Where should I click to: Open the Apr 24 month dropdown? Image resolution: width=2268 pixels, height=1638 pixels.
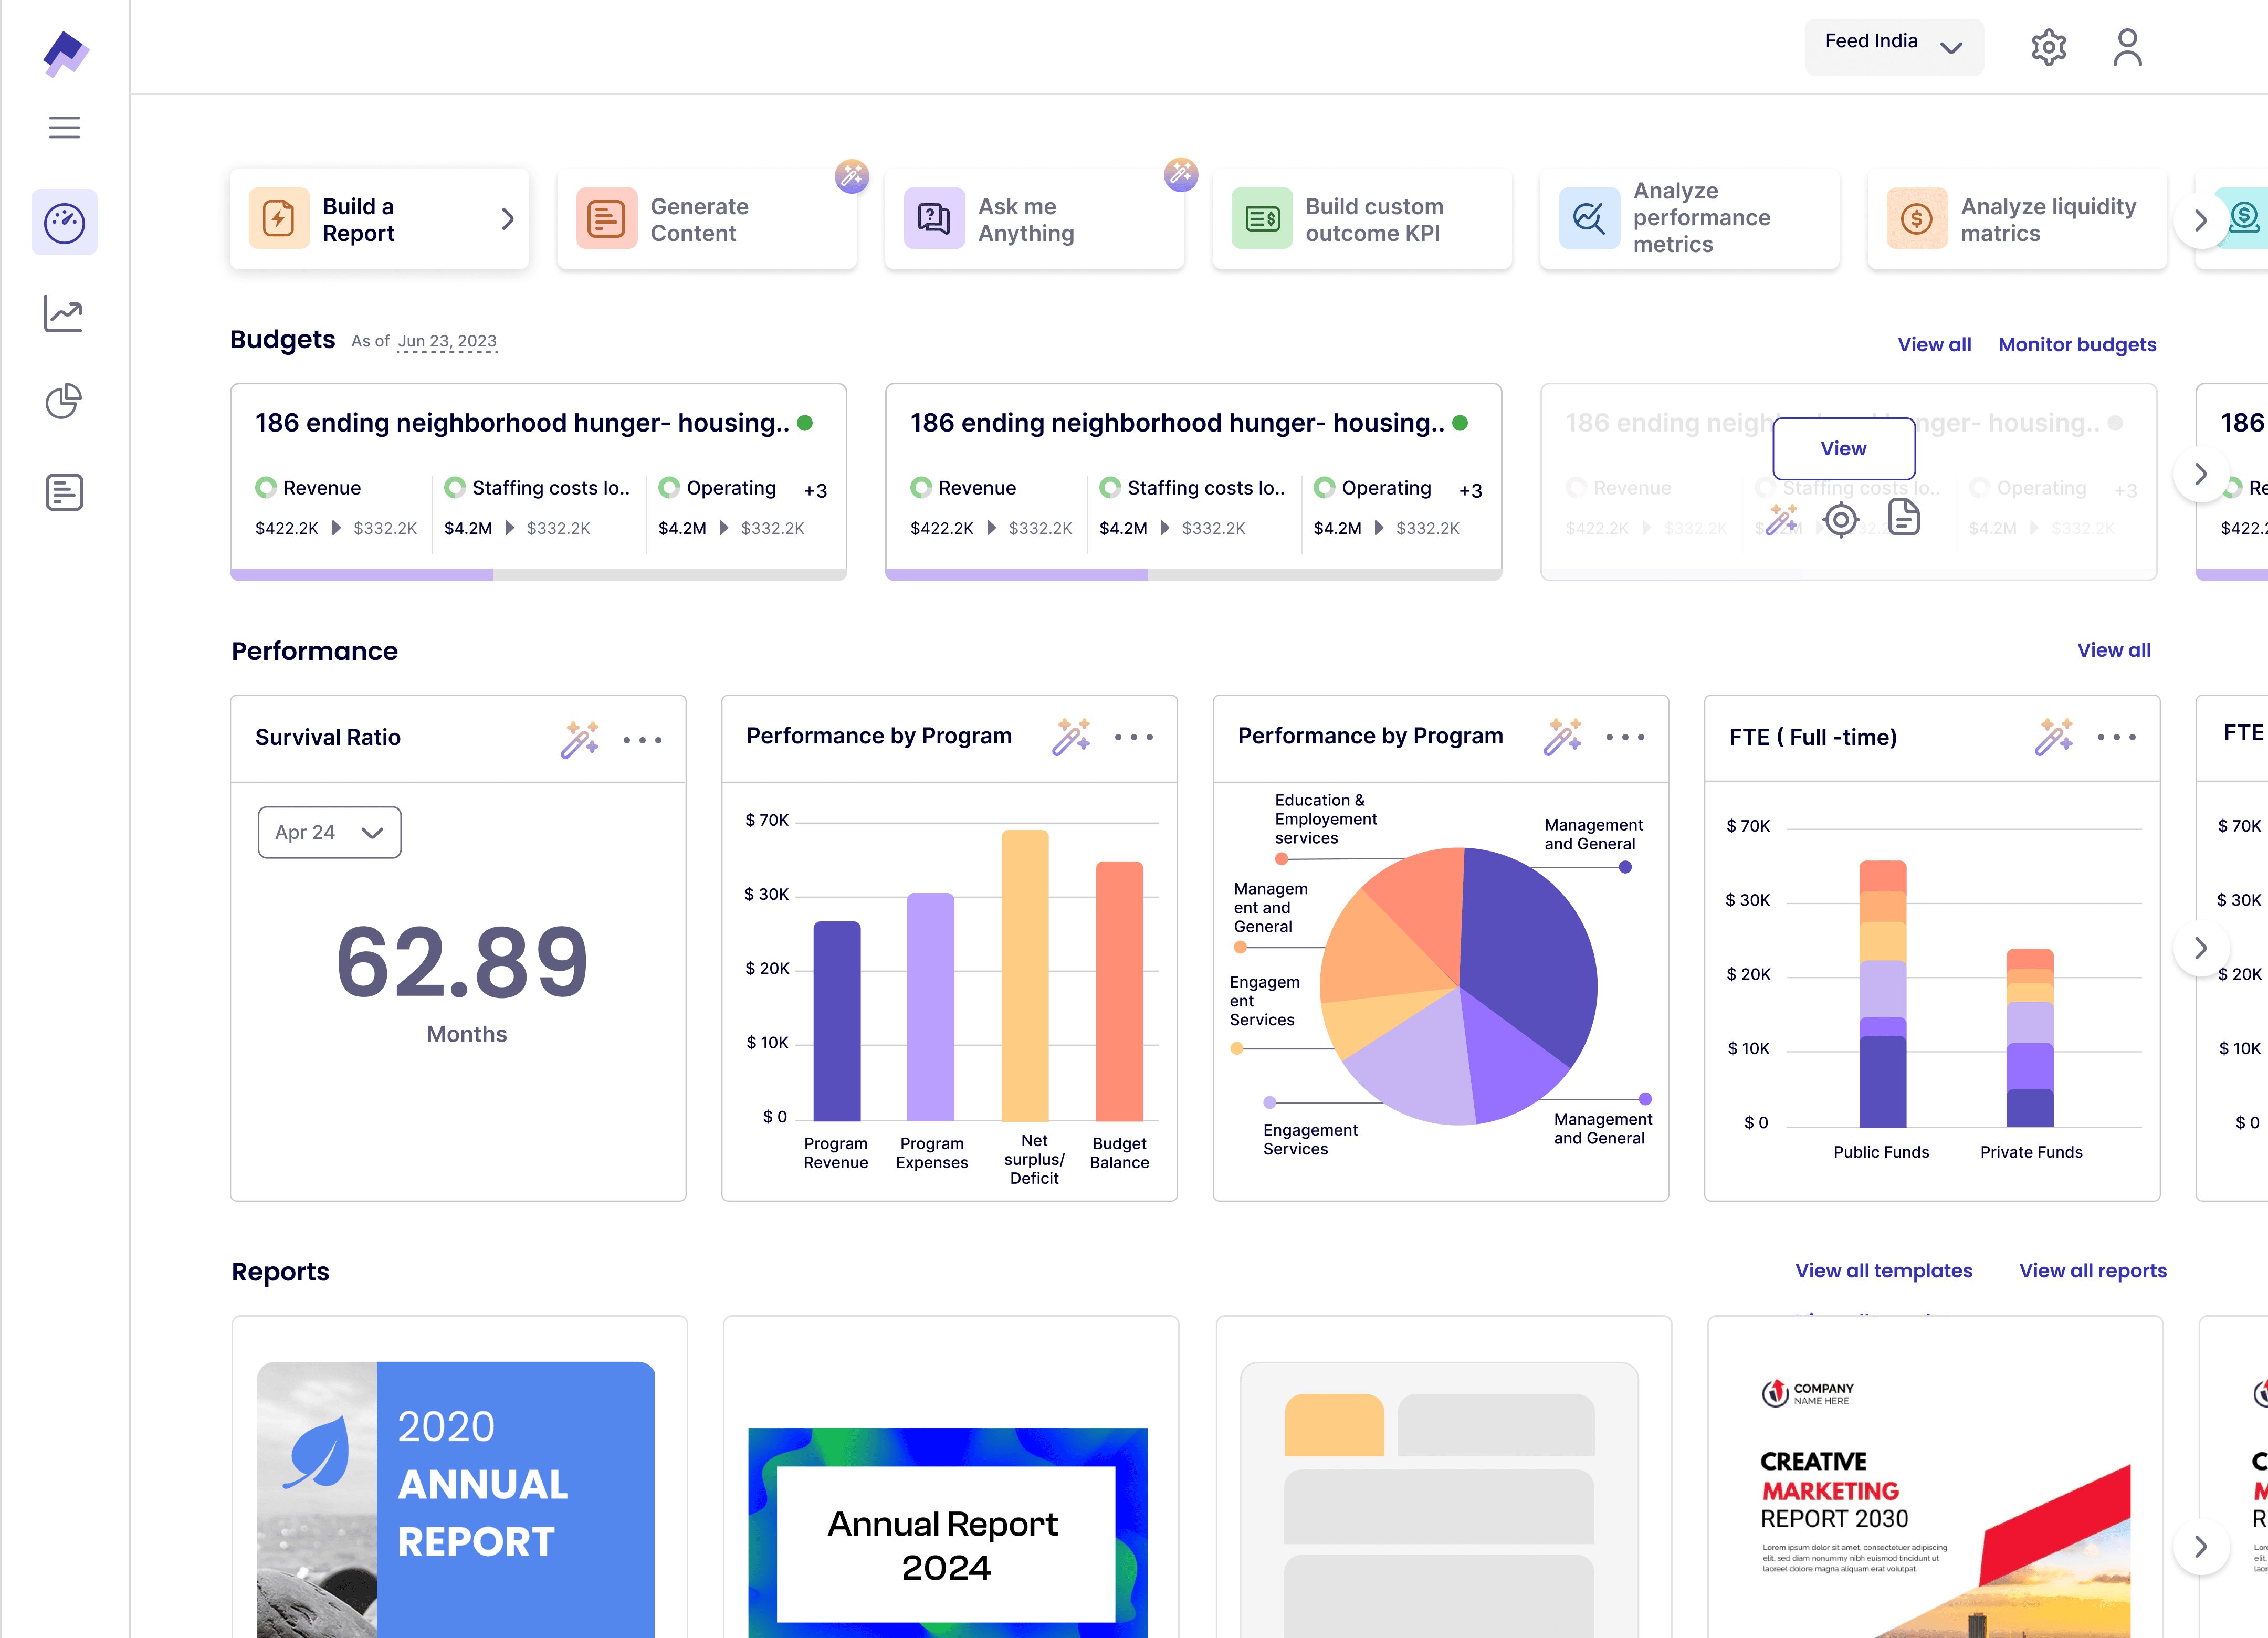pyautogui.click(x=329, y=832)
